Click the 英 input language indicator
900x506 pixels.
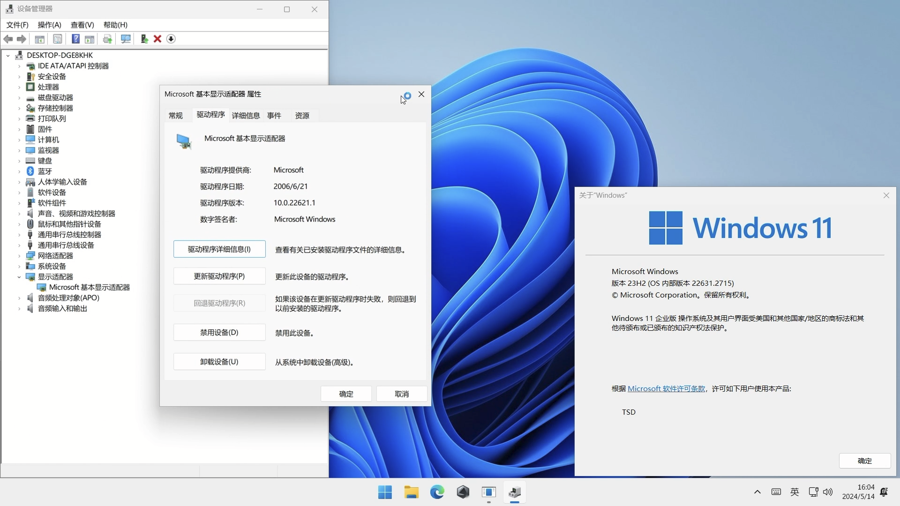(x=795, y=492)
